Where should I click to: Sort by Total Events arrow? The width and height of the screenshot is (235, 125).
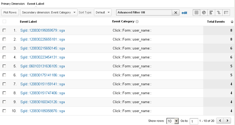point(232,22)
